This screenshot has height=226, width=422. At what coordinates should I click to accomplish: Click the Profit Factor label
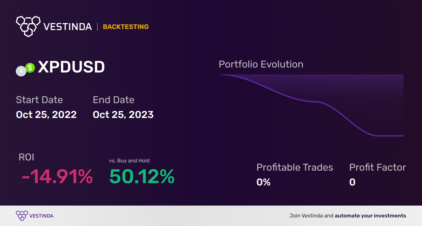(377, 167)
